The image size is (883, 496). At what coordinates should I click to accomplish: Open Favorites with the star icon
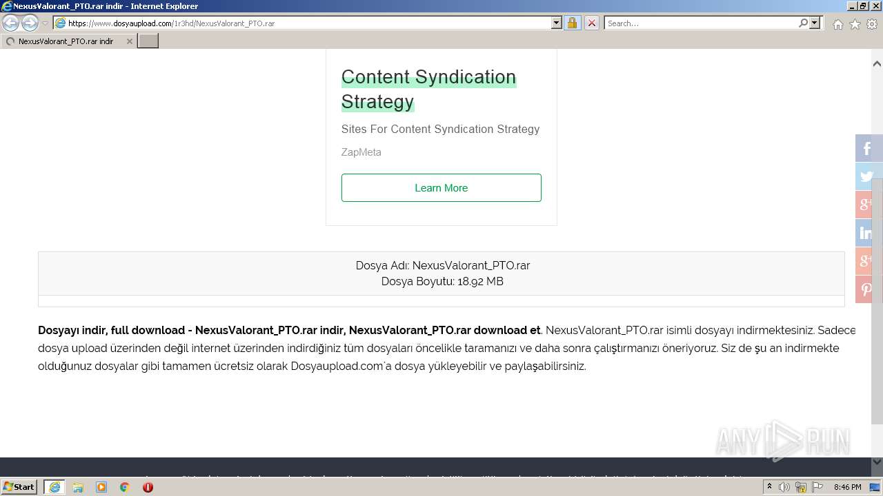[855, 24]
